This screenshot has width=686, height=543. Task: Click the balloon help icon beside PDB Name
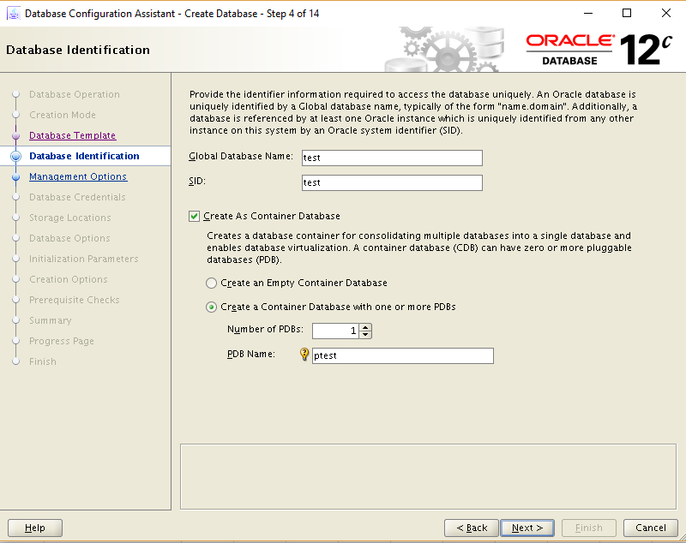[305, 355]
